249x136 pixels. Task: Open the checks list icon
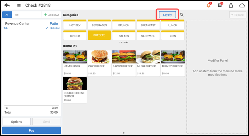point(220,5)
